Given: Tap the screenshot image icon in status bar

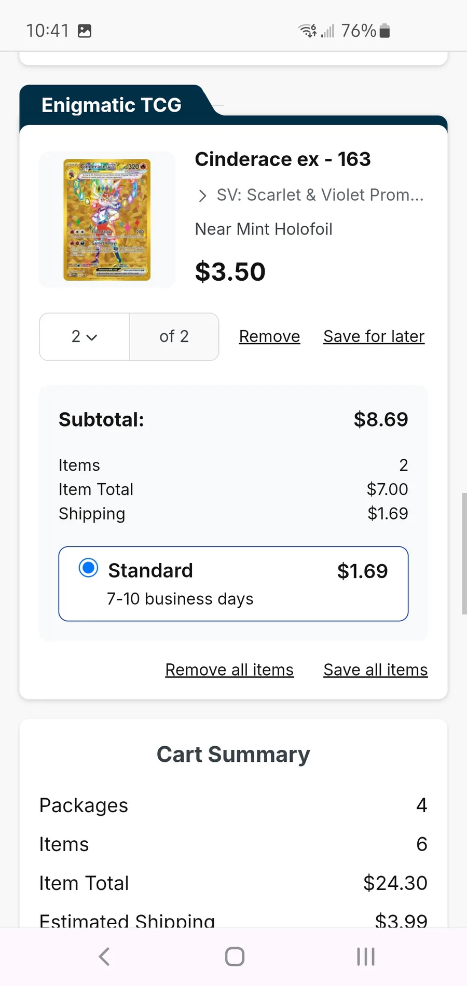Looking at the screenshot, I should pyautogui.click(x=85, y=31).
